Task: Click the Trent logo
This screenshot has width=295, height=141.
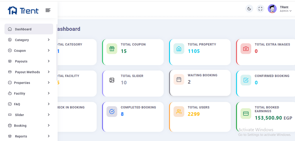Action: point(23,11)
